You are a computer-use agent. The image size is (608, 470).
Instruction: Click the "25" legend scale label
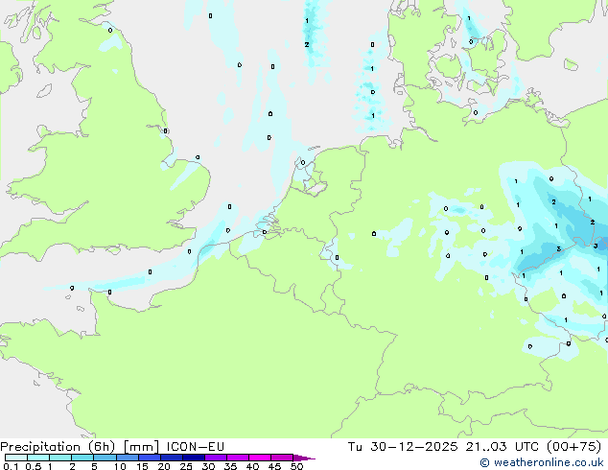point(186,466)
